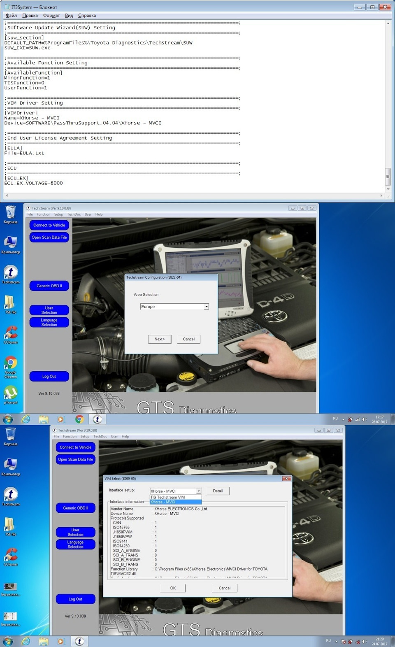Open the Формат menu in Notepad
Screen dimensions: 395x647
(51, 15)
